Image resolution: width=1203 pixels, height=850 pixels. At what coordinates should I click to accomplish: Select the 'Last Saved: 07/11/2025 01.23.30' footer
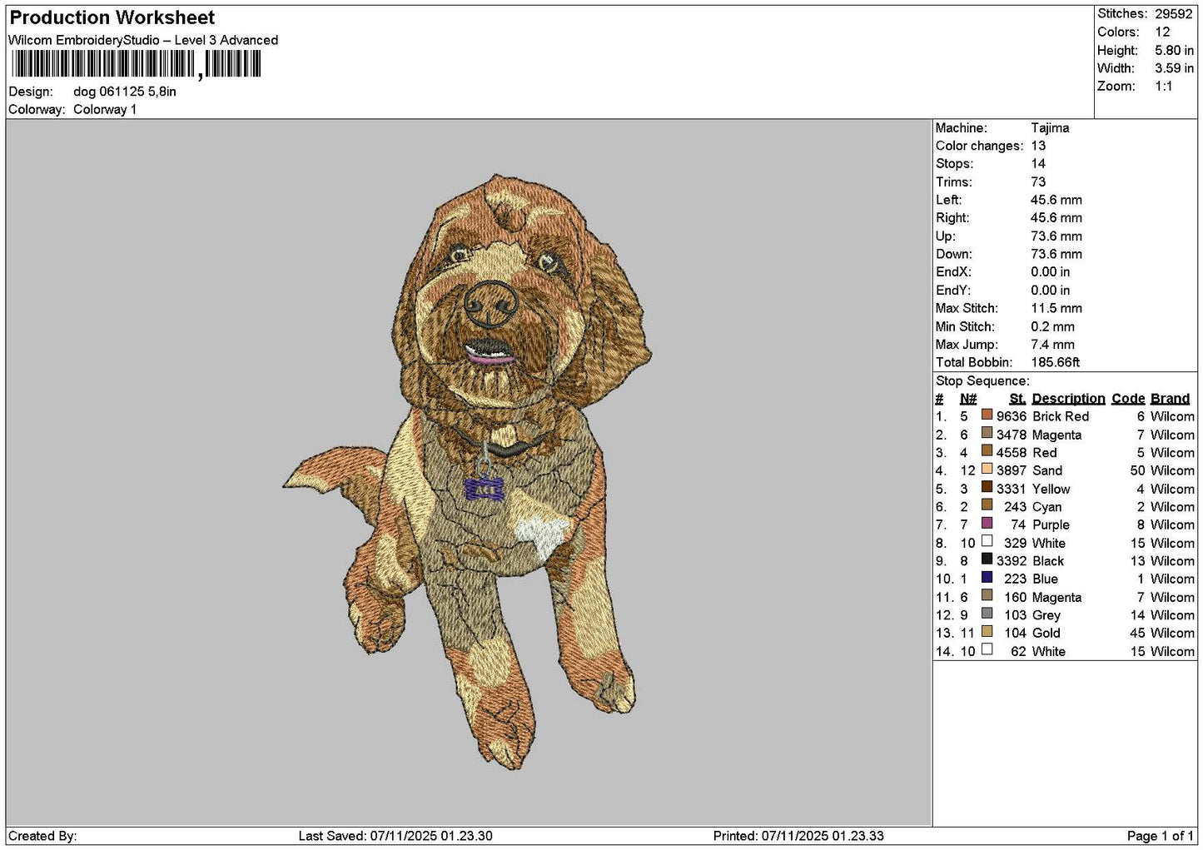(395, 836)
